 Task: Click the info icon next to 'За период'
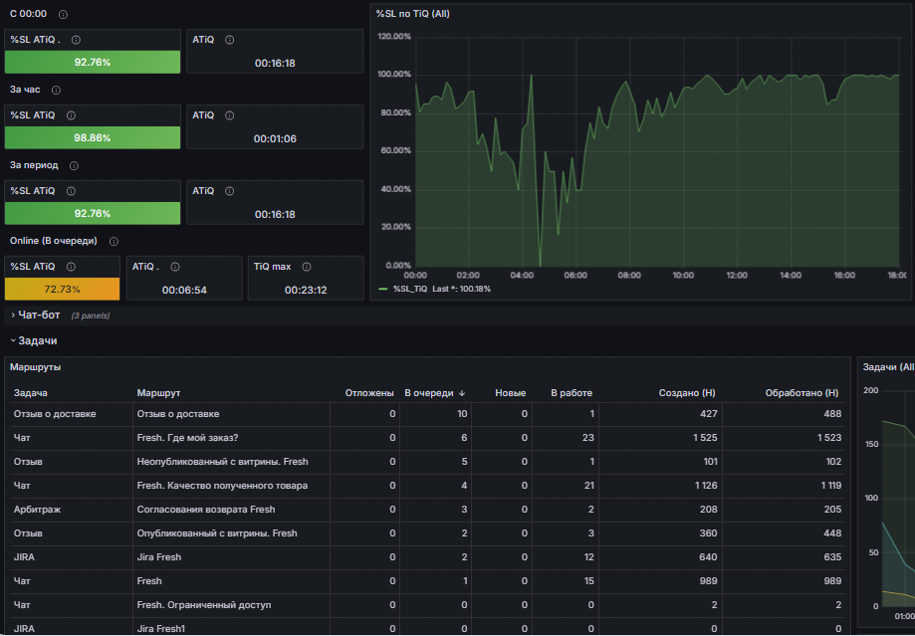coord(75,166)
